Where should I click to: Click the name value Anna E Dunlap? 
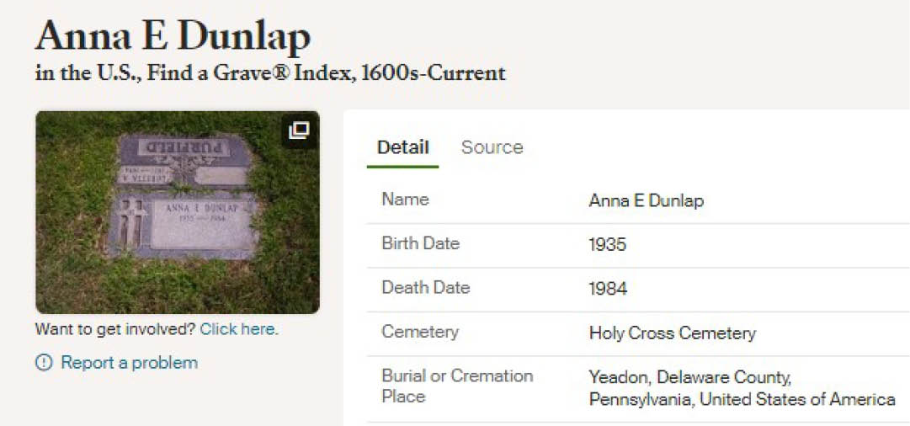pyautogui.click(x=646, y=200)
